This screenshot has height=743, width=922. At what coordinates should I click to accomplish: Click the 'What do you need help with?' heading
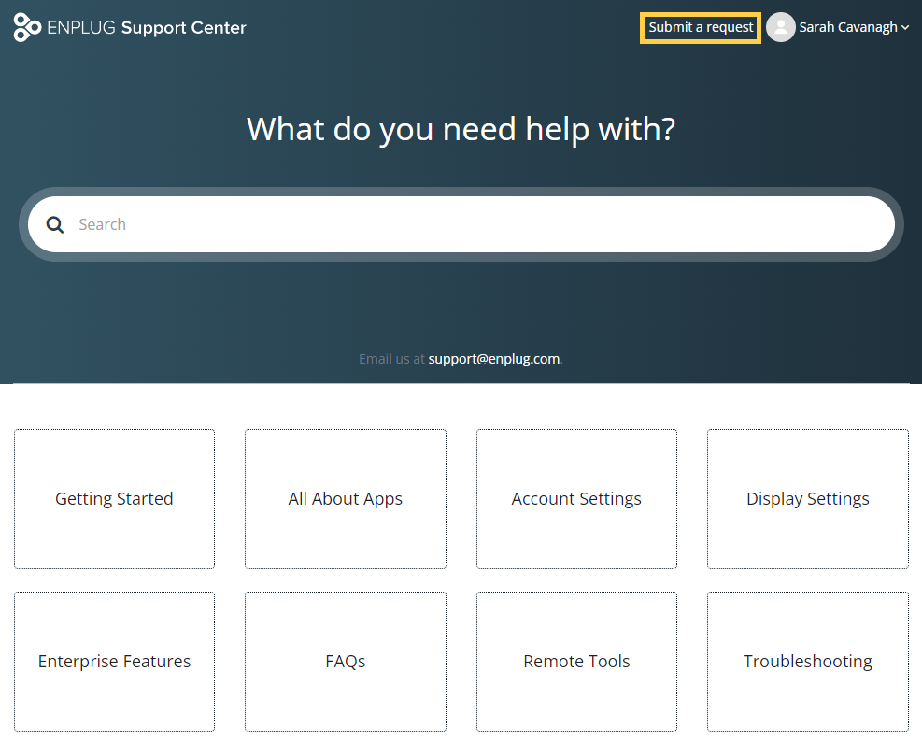[461, 129]
